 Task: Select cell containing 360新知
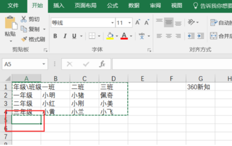click(x=201, y=87)
